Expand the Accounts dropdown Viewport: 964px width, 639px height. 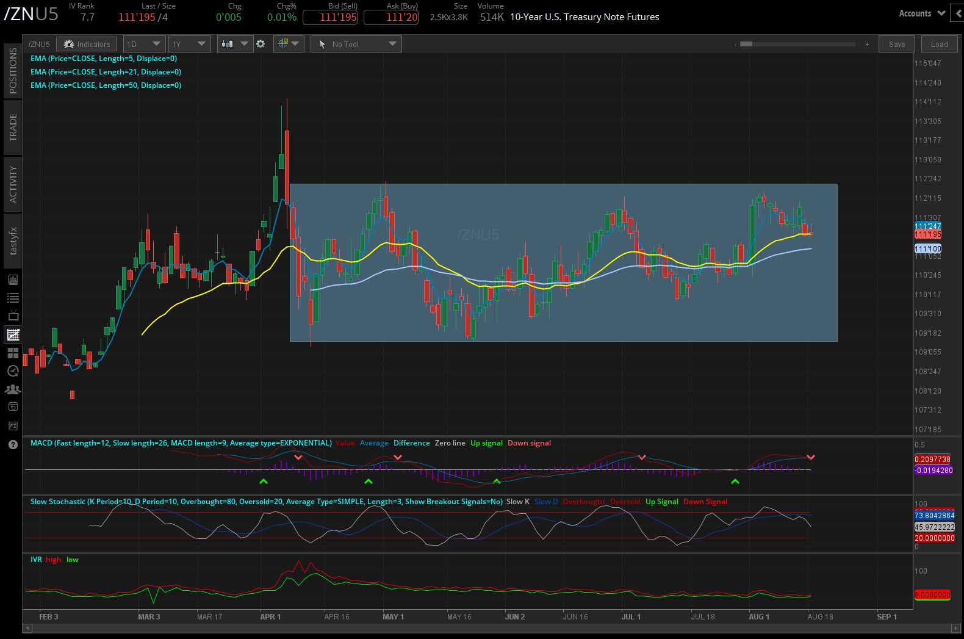pos(922,13)
